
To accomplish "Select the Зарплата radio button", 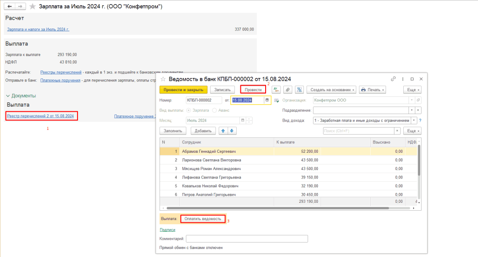I will tap(189, 110).
